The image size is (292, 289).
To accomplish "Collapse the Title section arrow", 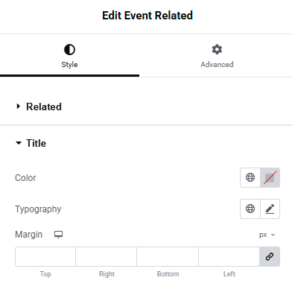I will click(19, 143).
